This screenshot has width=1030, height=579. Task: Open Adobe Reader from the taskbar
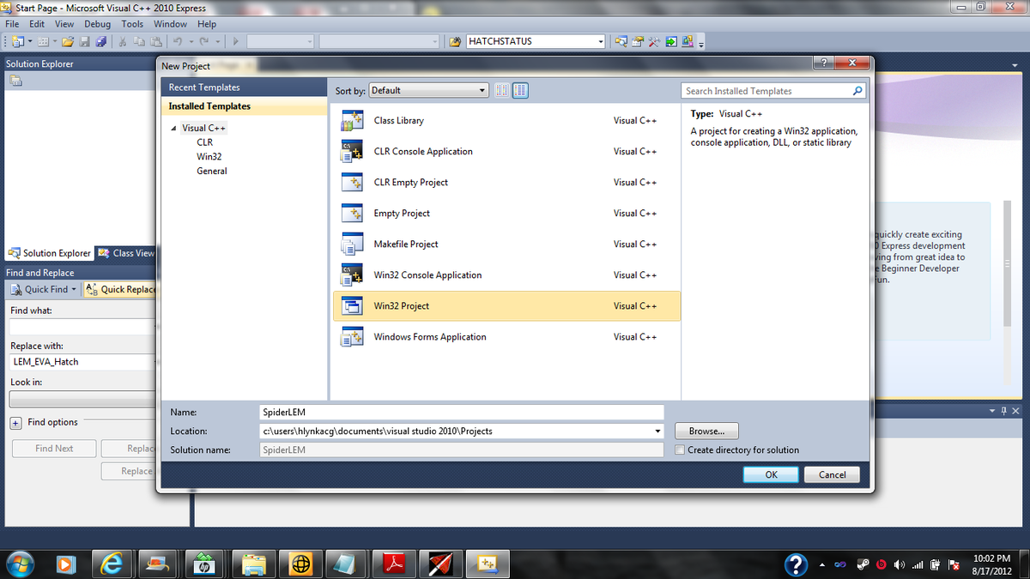click(393, 564)
